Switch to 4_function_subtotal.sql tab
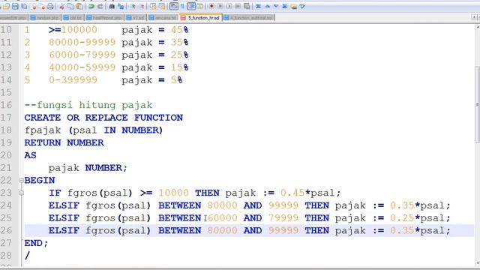Image resolution: width=480 pixels, height=270 pixels. (x=248, y=18)
